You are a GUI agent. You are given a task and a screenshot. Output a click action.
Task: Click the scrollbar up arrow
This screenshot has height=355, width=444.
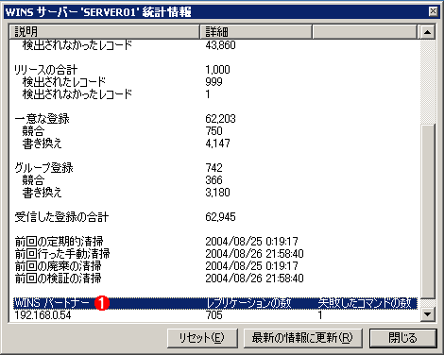click(x=427, y=32)
